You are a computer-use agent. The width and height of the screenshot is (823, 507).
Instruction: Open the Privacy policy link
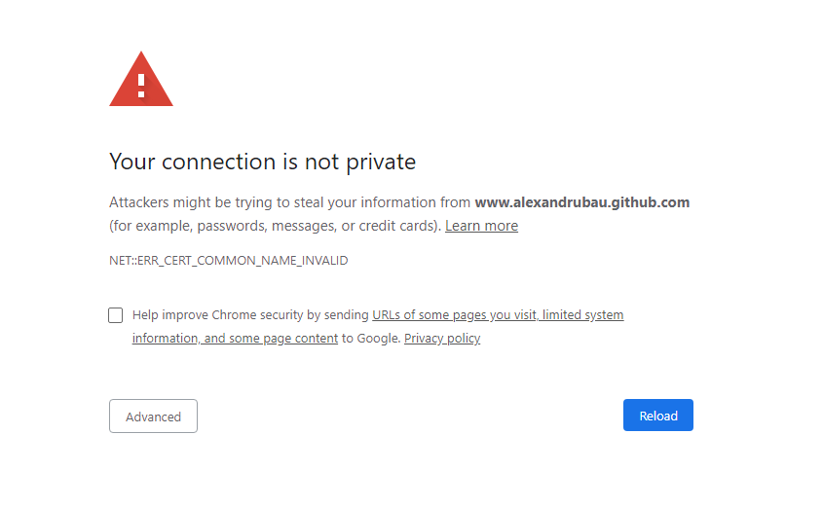(442, 339)
